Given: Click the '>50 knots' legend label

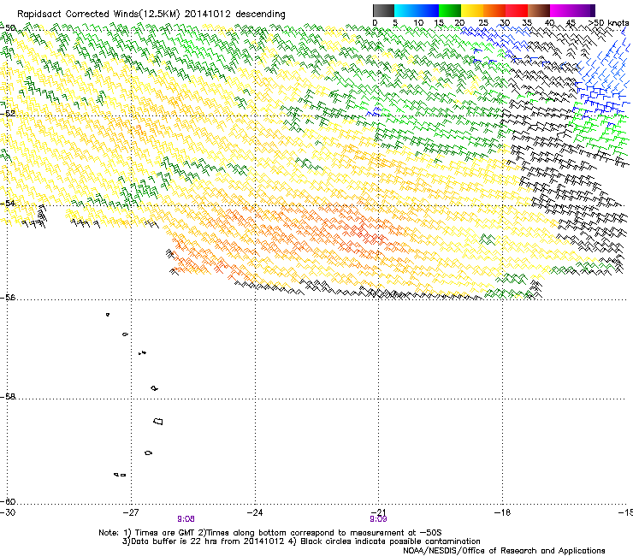Looking at the screenshot, I should [609, 23].
